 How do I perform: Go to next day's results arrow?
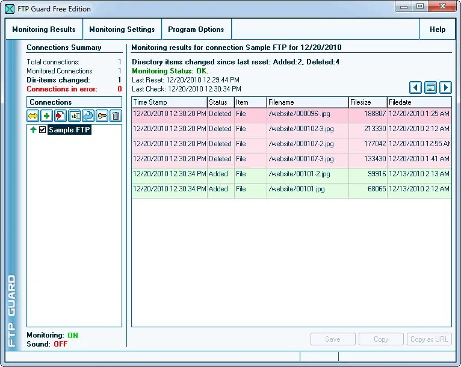445,88
